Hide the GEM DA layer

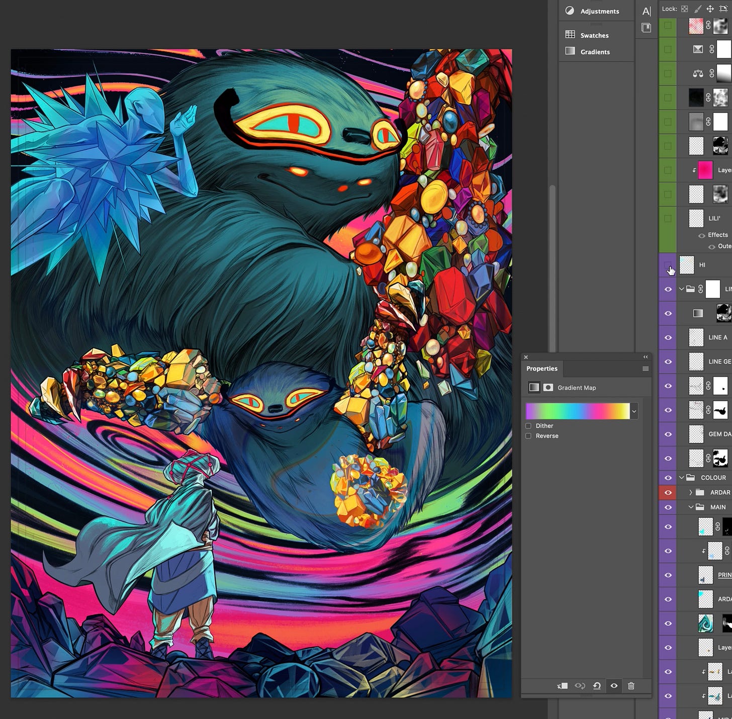[668, 434]
